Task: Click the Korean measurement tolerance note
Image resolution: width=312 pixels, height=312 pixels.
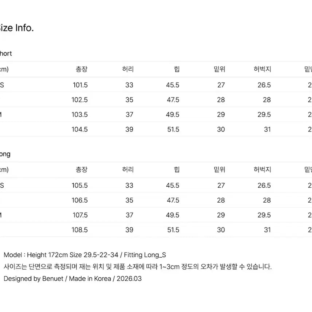Action: [138, 267]
